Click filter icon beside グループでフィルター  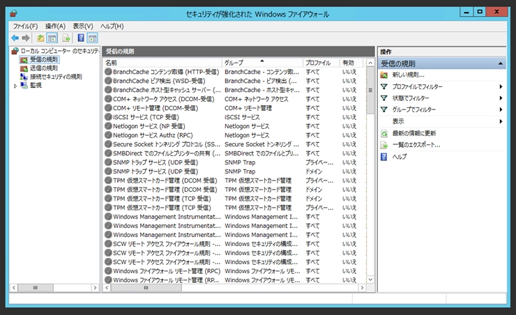384,109
